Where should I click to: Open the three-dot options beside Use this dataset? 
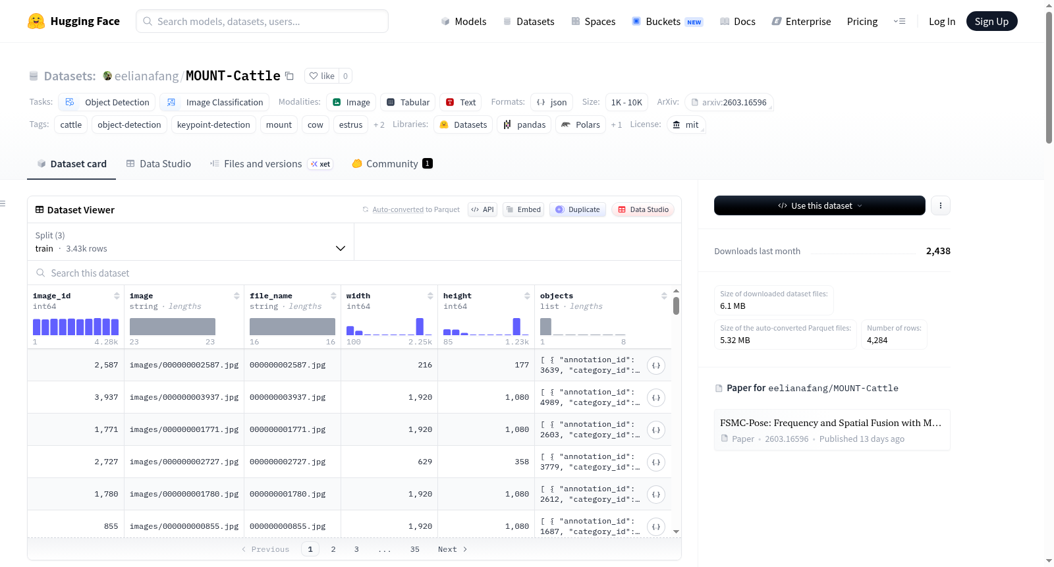[941, 205]
